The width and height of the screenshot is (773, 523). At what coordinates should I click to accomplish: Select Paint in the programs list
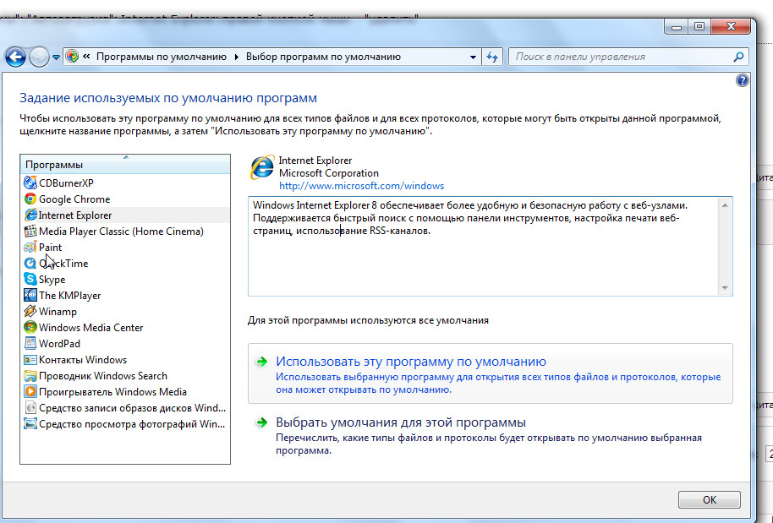click(125, 248)
